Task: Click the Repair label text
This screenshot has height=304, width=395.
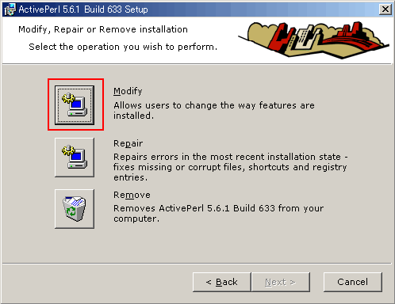Action: coord(128,143)
